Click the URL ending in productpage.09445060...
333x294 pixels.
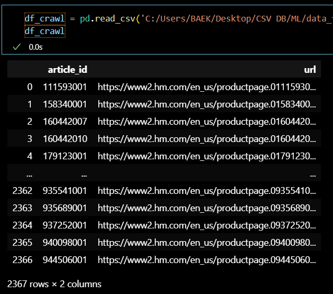click(x=207, y=260)
